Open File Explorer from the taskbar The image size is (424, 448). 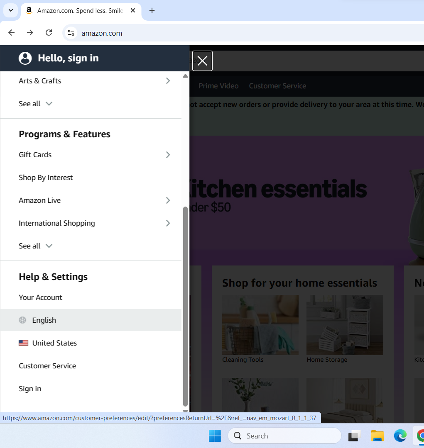click(377, 436)
